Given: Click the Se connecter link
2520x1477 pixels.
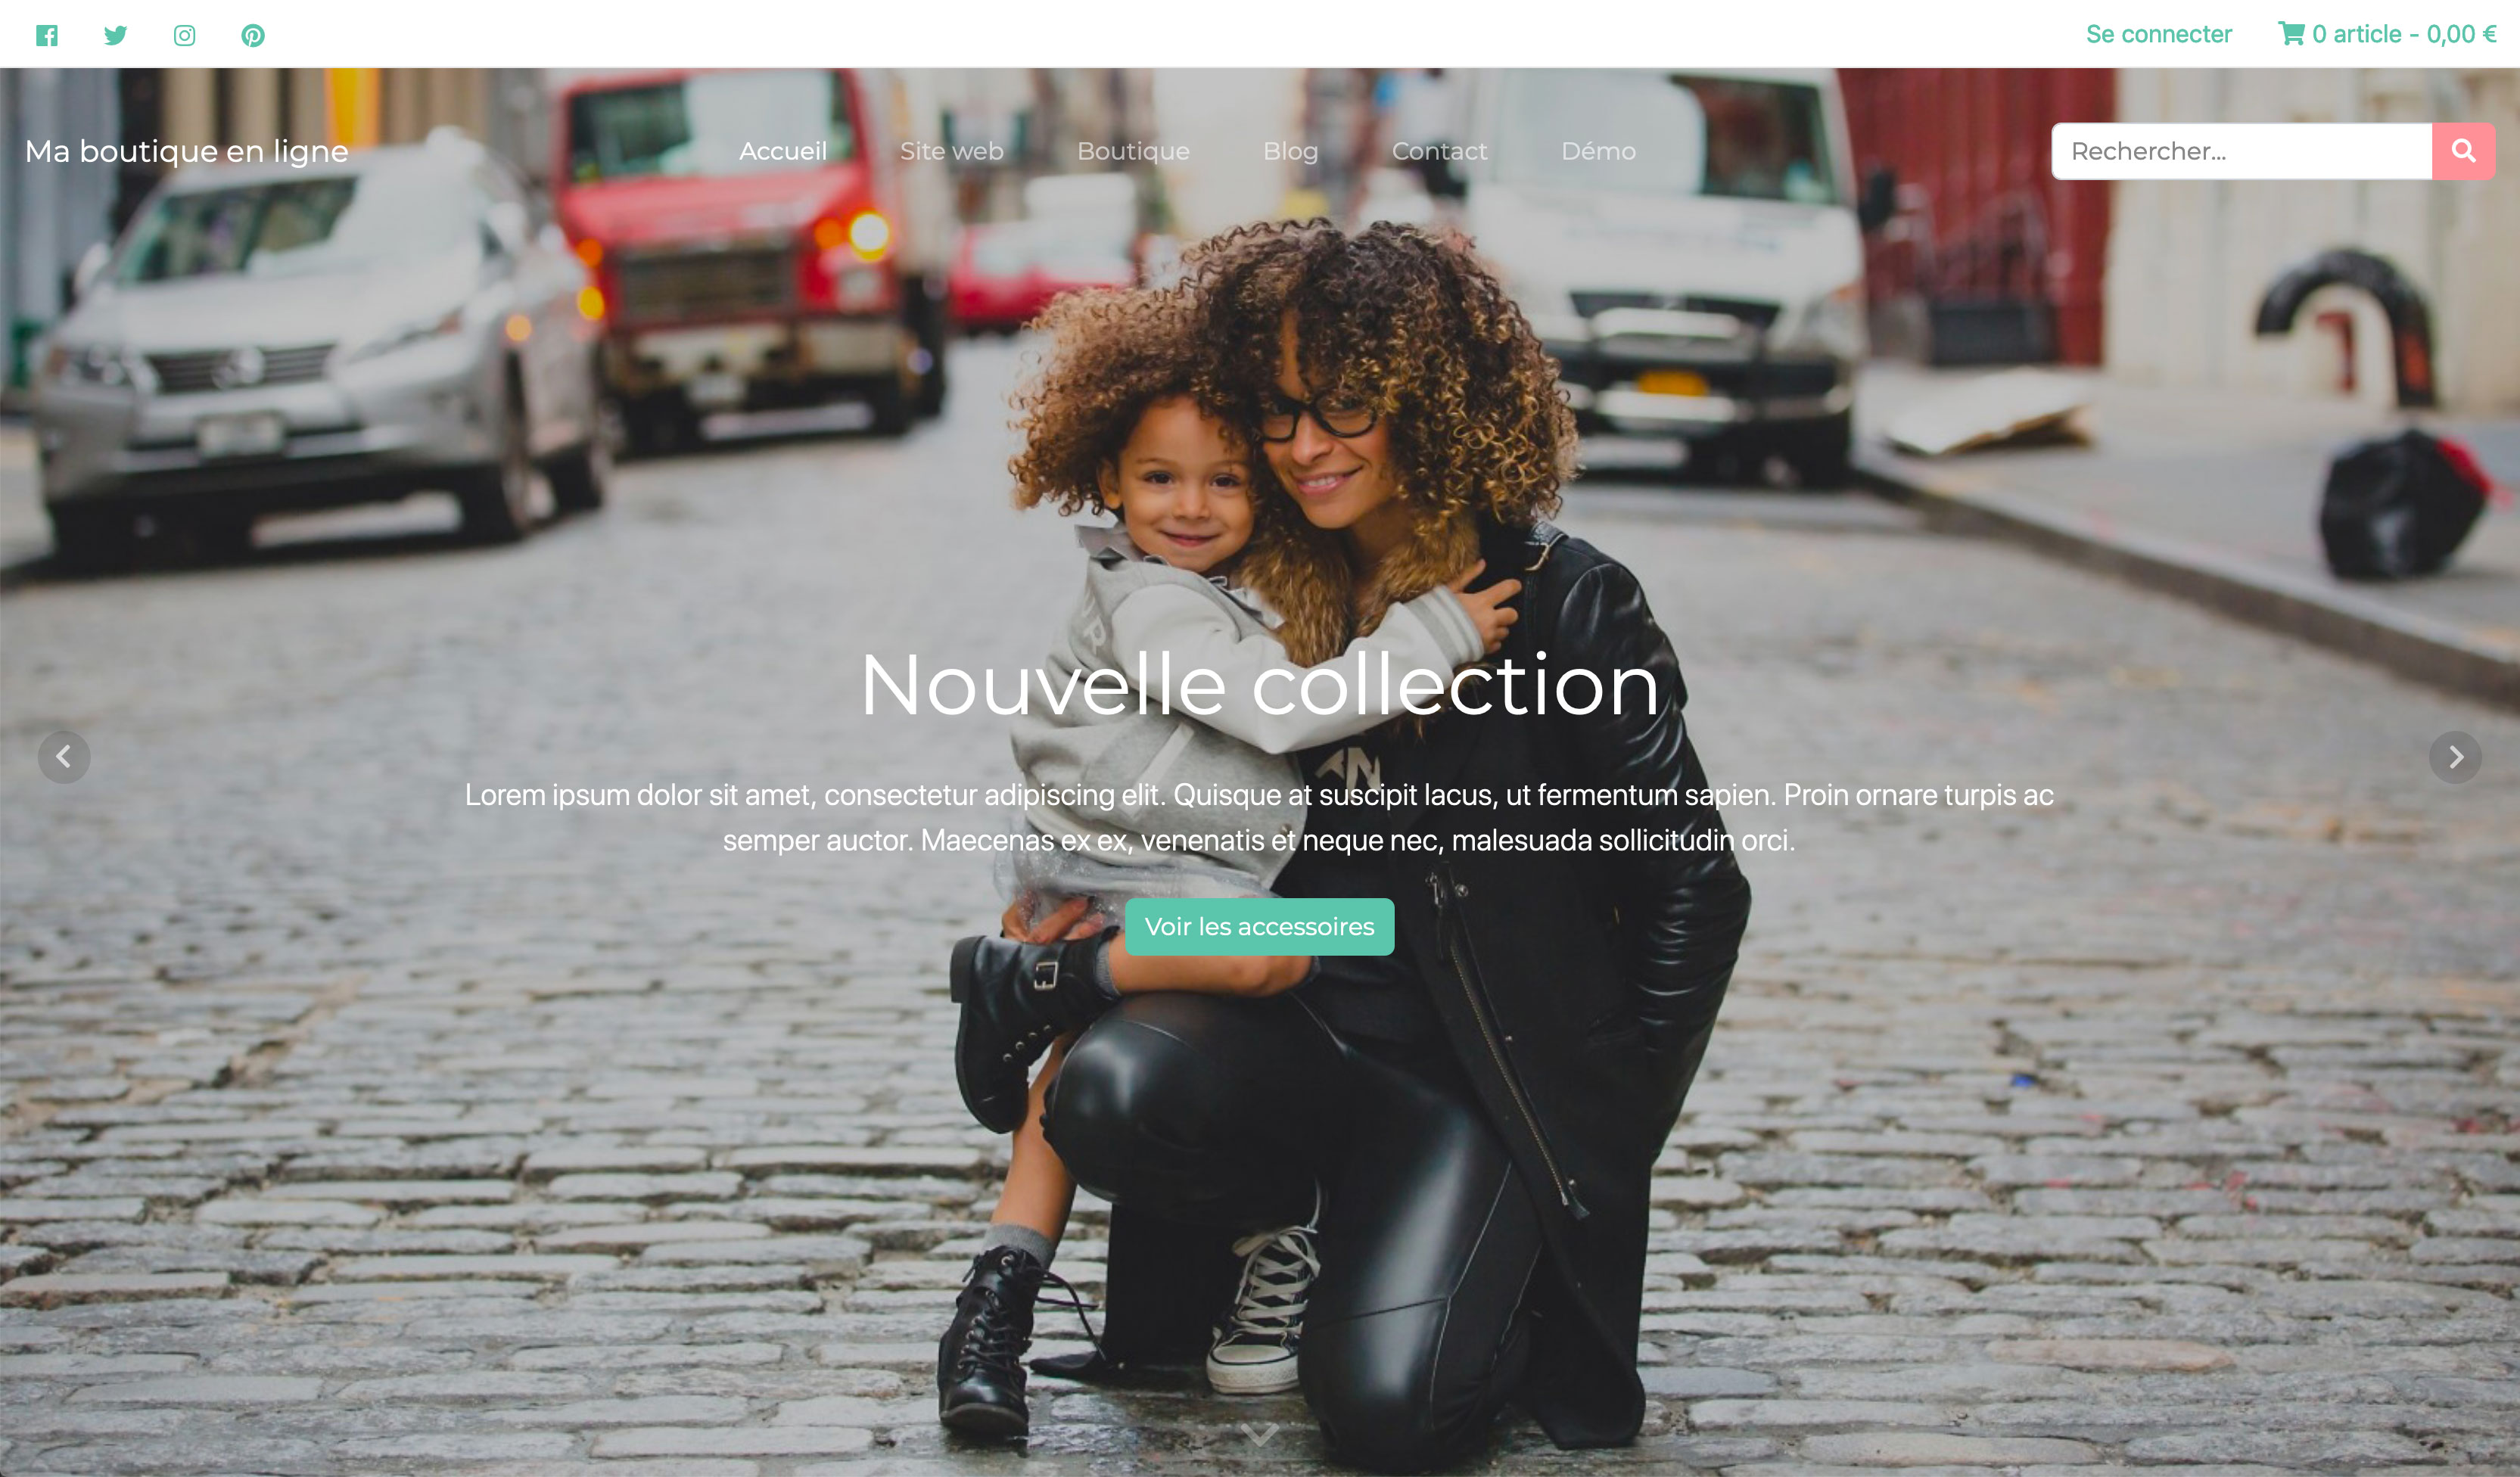Looking at the screenshot, I should tap(2159, 34).
